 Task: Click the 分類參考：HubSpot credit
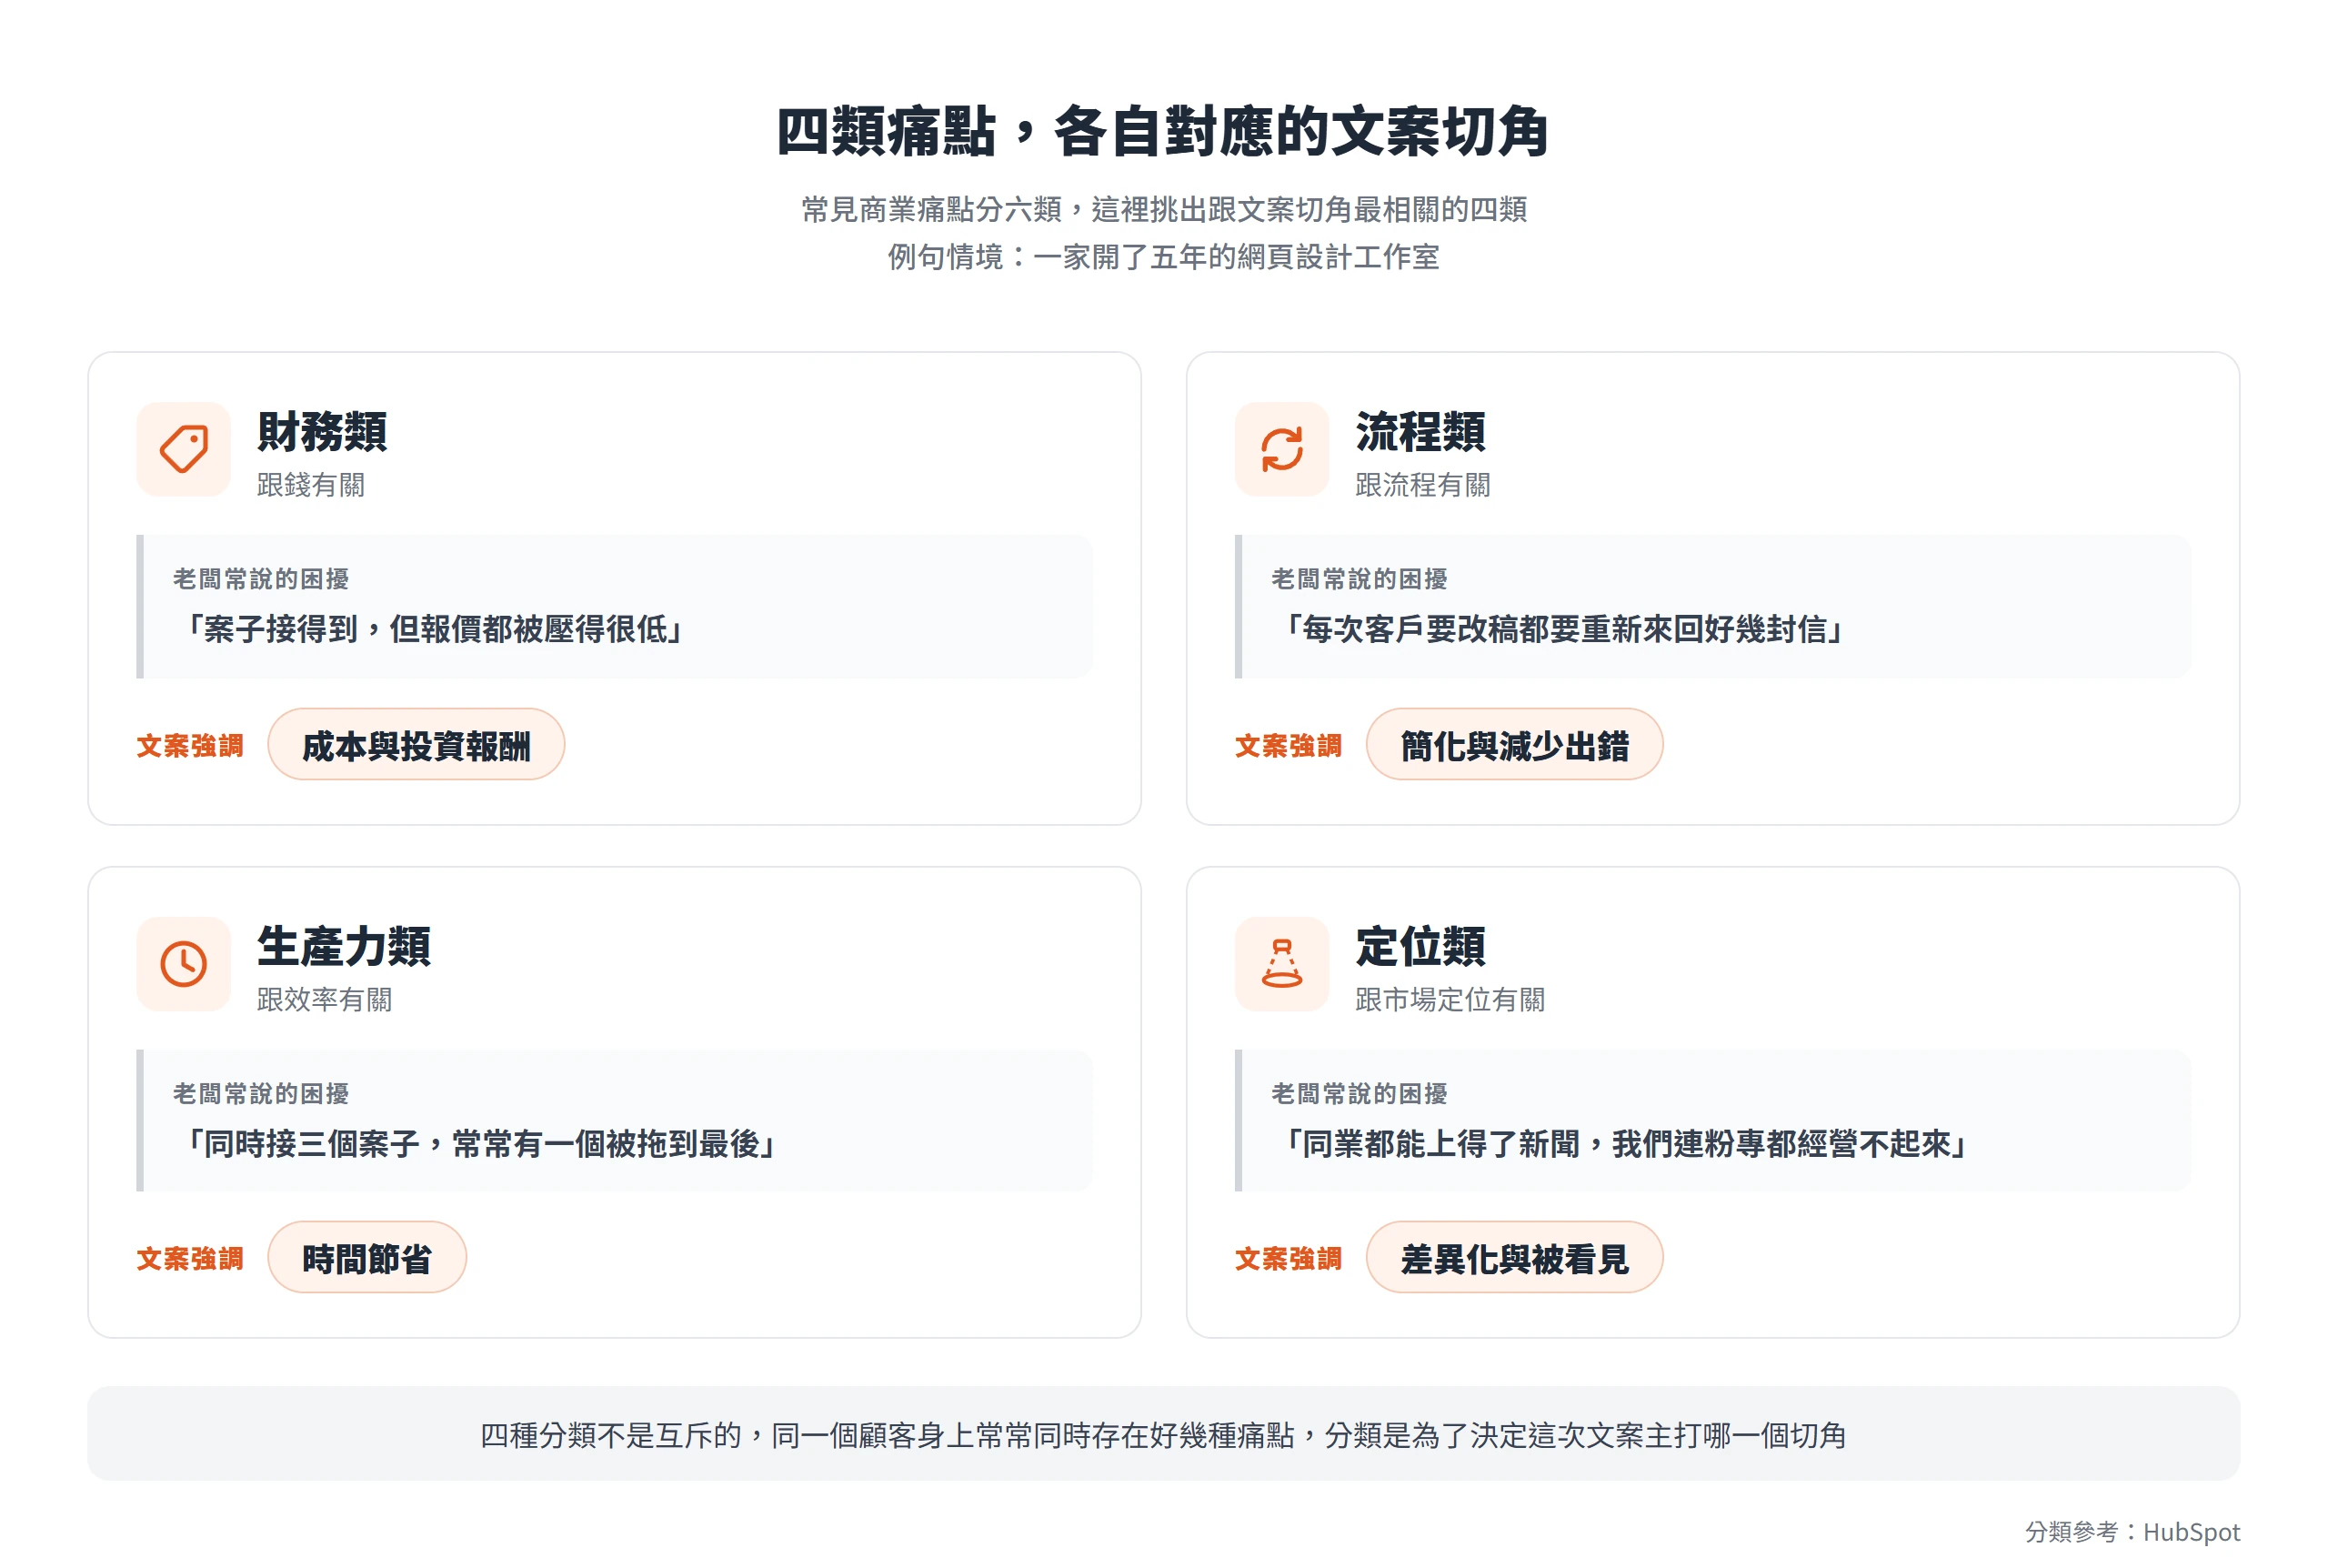click(2132, 1531)
